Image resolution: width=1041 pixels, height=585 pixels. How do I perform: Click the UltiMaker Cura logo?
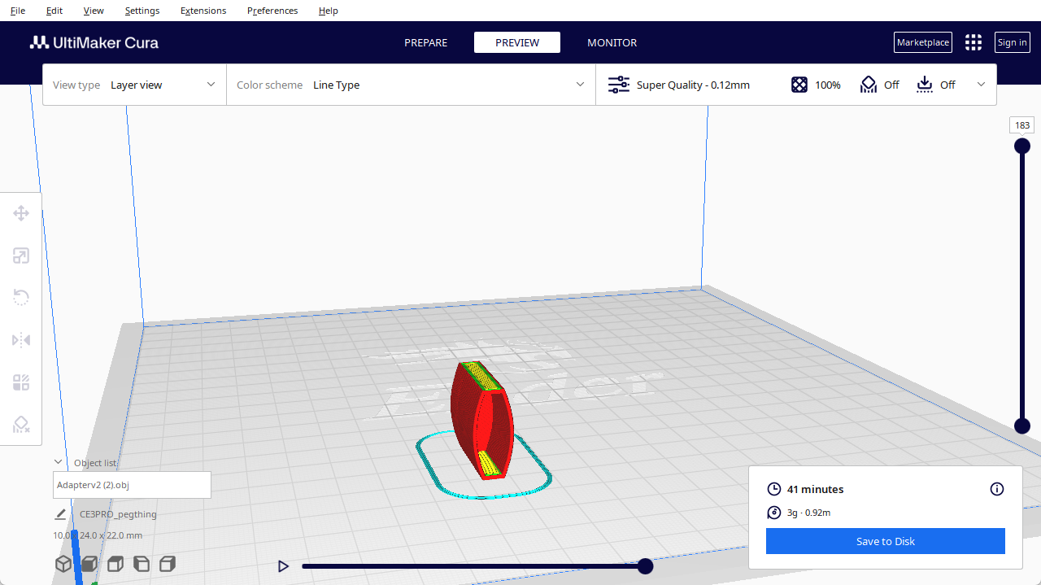(x=94, y=42)
